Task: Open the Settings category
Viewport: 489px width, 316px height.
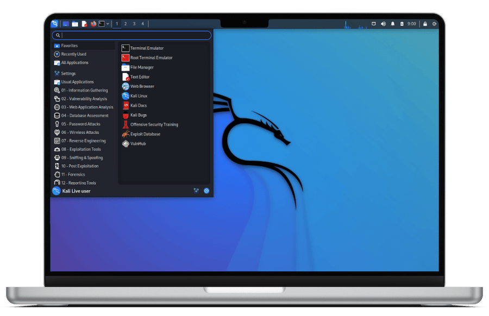Action: (x=84, y=73)
